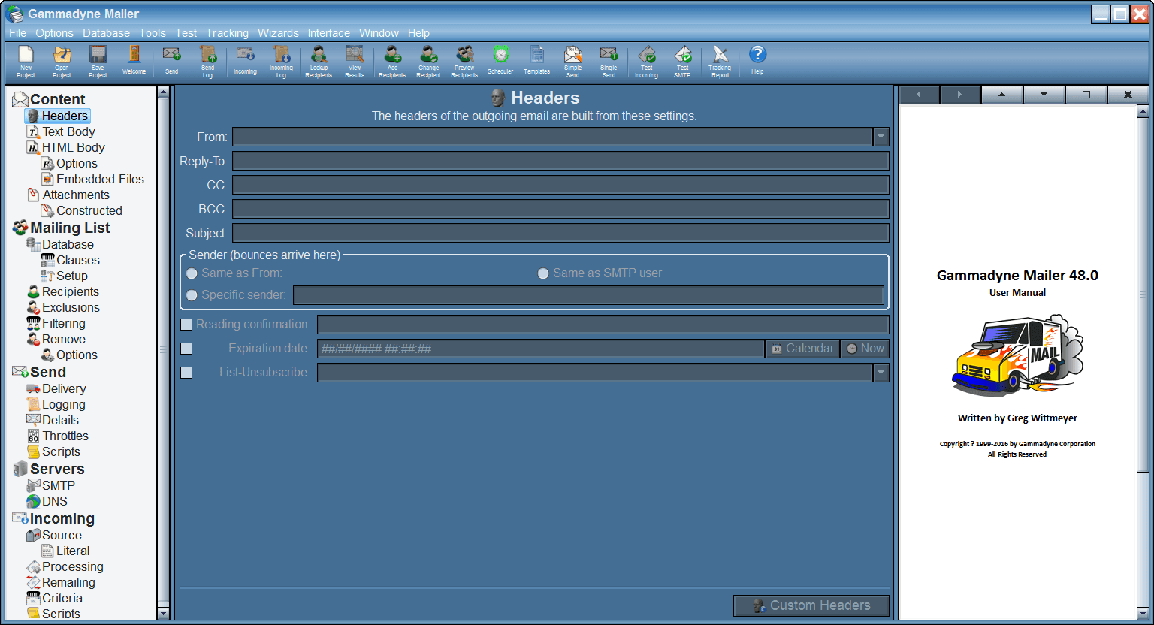Click the Send toolbar icon
1154x625 pixels.
[171, 62]
